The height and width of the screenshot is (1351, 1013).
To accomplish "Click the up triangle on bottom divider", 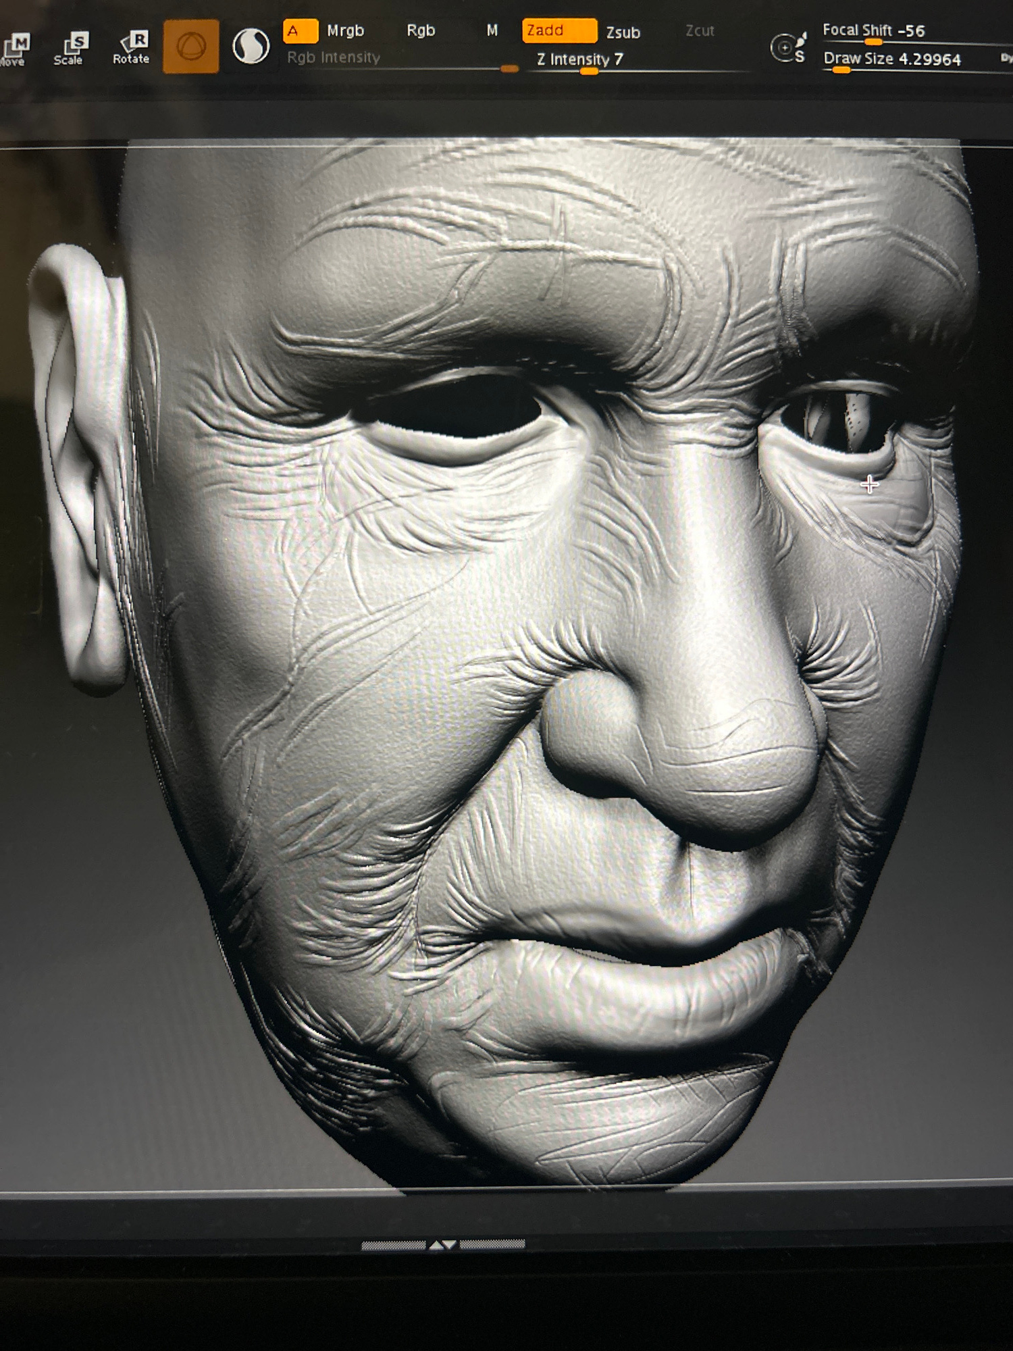I will (x=436, y=1244).
